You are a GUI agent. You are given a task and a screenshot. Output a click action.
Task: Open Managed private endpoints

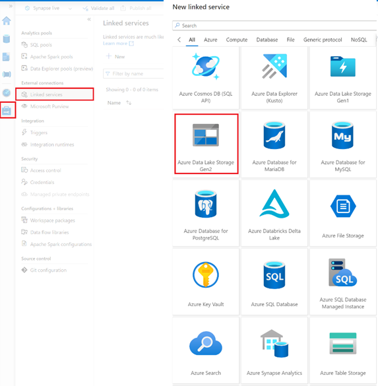55,194
